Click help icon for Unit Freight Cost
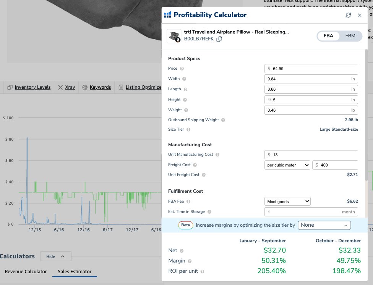Screen dimensions: 373x285 pos(204,175)
